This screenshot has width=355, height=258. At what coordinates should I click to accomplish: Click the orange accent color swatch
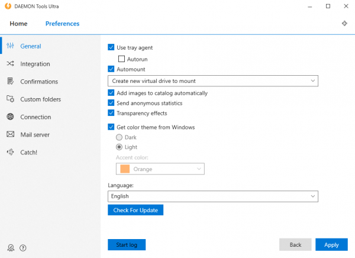tap(125, 169)
